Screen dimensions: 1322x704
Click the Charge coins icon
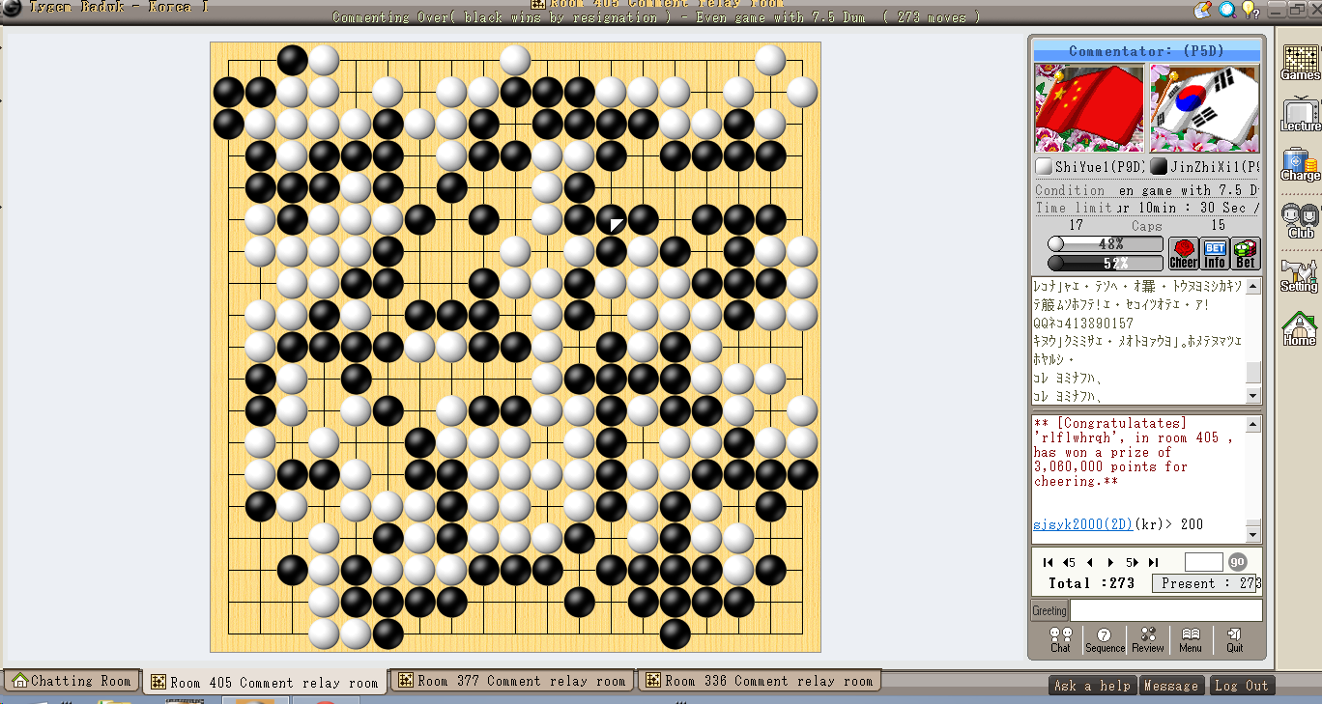1300,165
